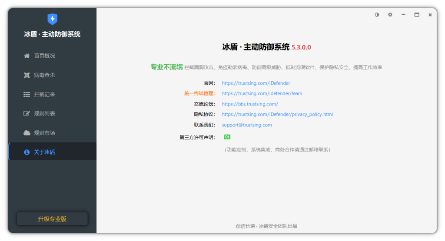445x241 pixels.
Task: Visit the idefender/team management link
Action: [x=262, y=93]
